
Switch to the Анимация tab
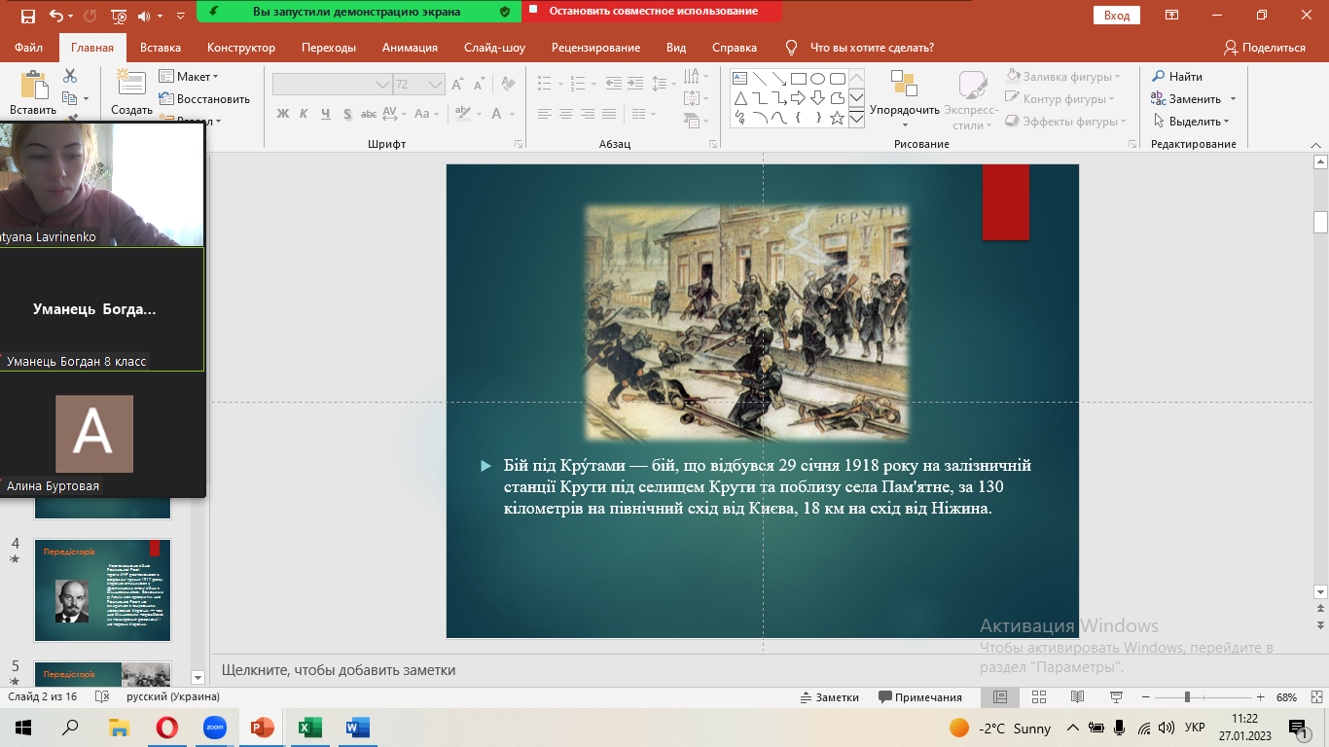pyautogui.click(x=410, y=48)
